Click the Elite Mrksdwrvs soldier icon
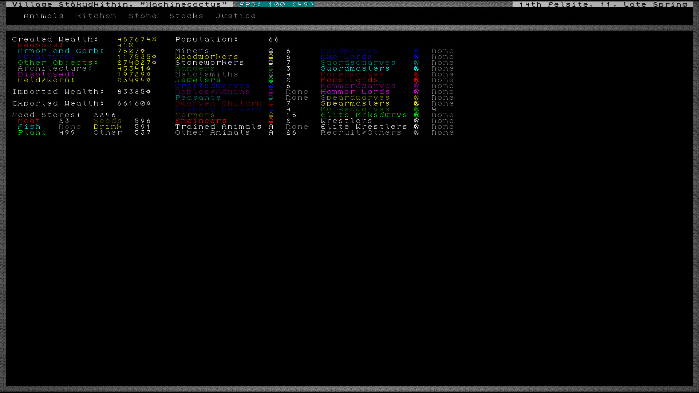 (416, 115)
